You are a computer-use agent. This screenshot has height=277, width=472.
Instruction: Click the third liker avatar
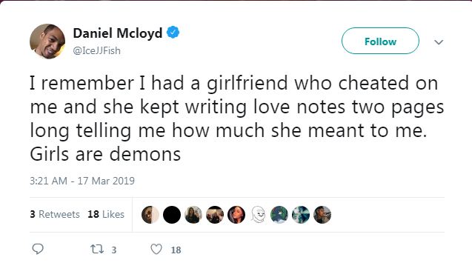point(193,215)
